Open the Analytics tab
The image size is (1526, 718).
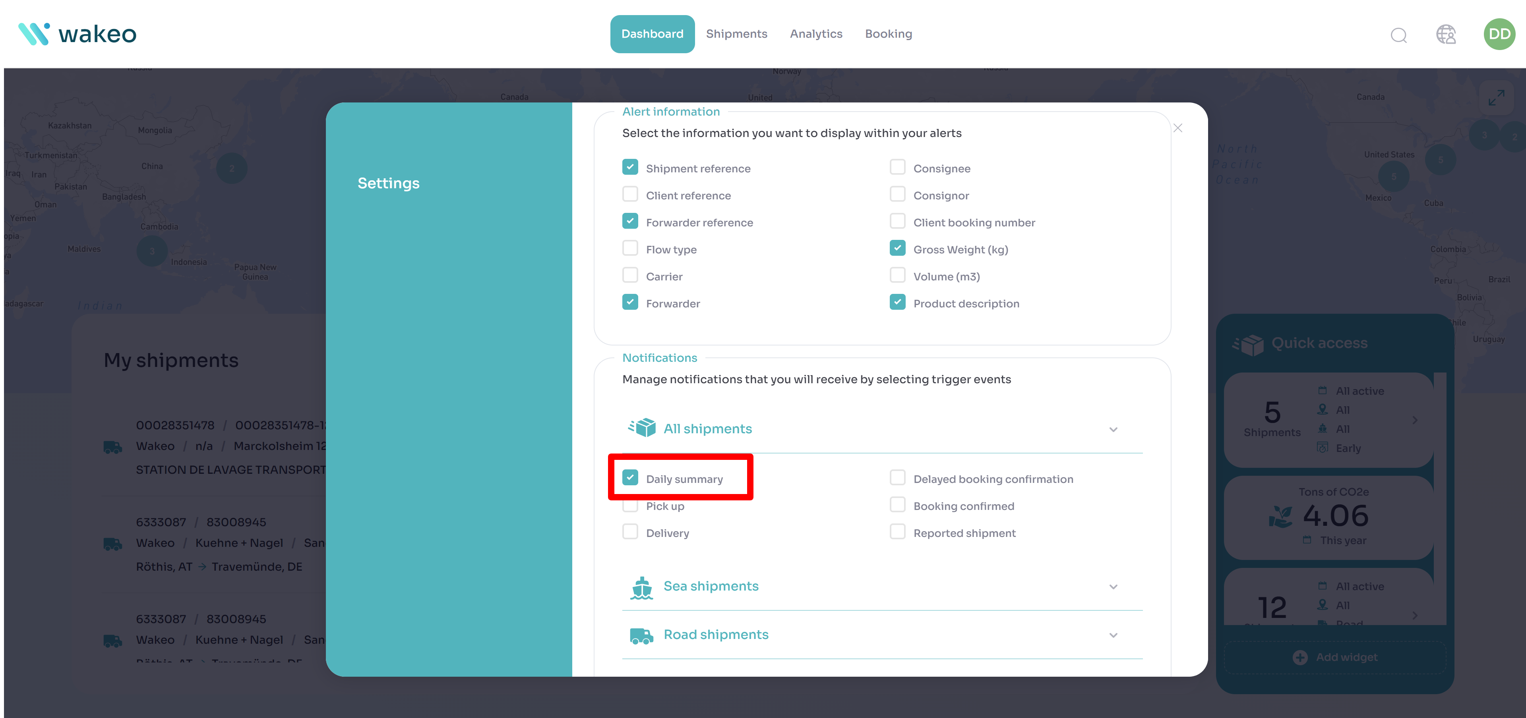click(x=816, y=34)
